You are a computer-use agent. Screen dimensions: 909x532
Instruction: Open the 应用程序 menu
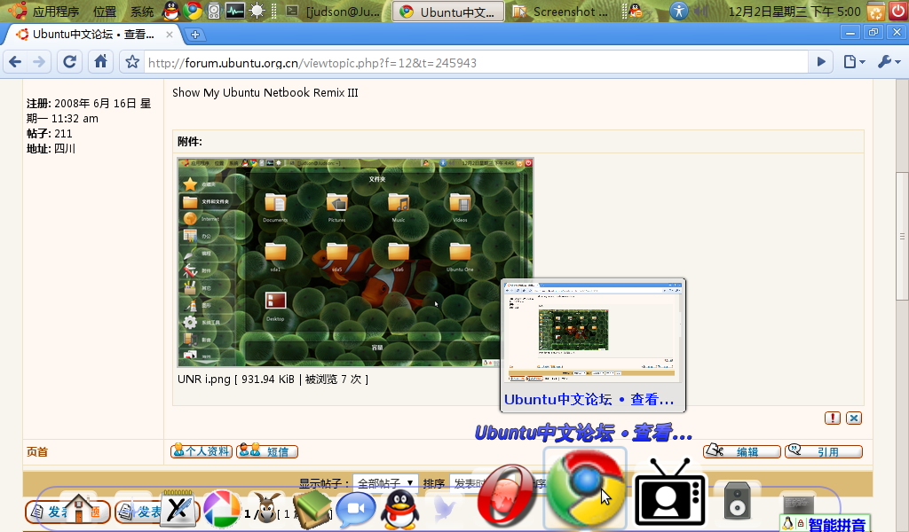(56, 11)
